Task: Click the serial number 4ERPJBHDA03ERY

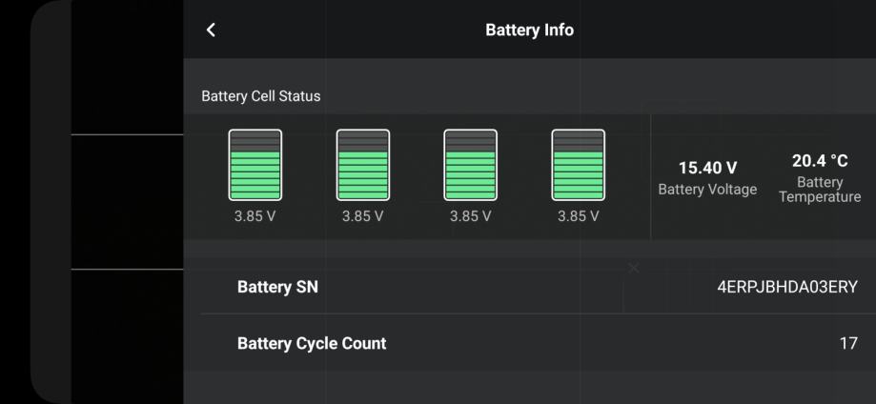Action: point(787,287)
